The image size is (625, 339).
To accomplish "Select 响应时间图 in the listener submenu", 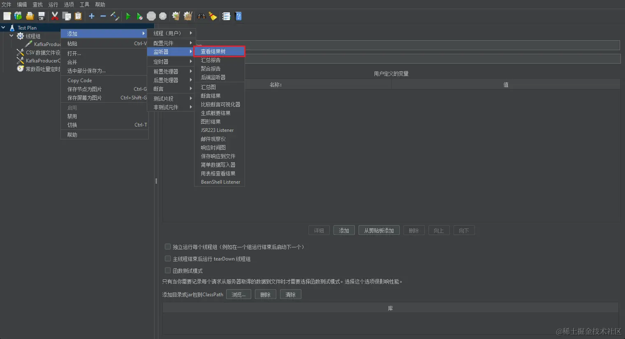I will (220, 148).
